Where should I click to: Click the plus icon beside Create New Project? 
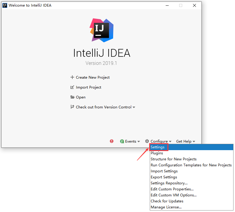point(73,77)
